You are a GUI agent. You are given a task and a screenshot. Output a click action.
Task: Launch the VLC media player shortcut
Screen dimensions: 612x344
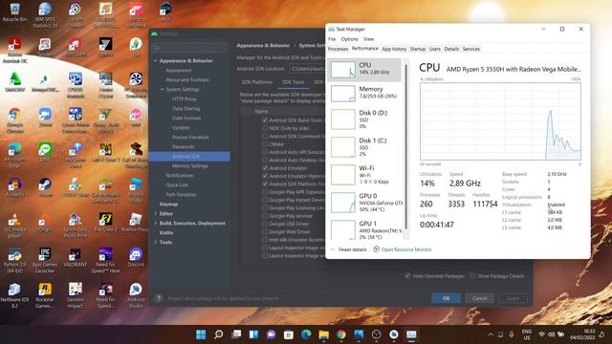[x=14, y=226]
